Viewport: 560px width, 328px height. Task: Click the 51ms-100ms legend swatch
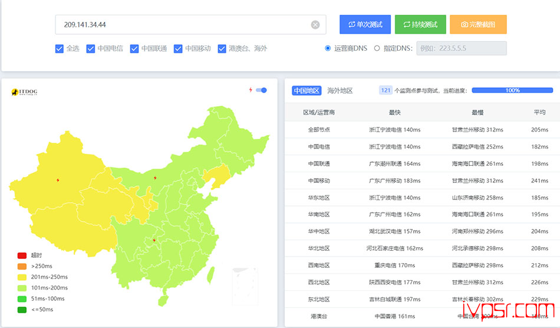coord(22,299)
